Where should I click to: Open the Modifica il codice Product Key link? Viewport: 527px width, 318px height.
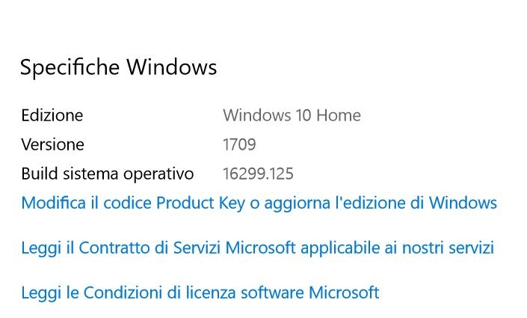coord(259,203)
